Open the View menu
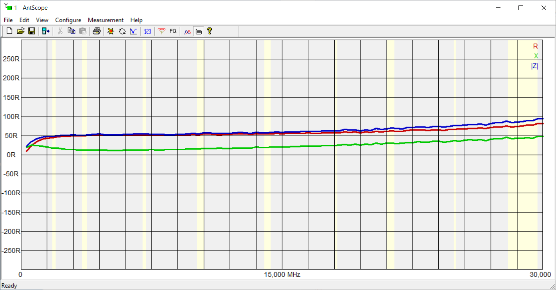Screen dimensions: 556x290 [x=42, y=20]
